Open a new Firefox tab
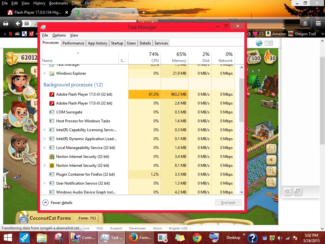The height and width of the screenshot is (244, 325). [x=144, y=12]
